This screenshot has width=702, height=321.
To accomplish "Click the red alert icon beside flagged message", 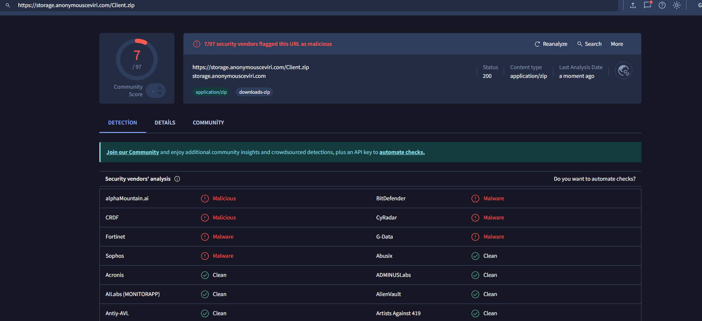I will tap(197, 44).
